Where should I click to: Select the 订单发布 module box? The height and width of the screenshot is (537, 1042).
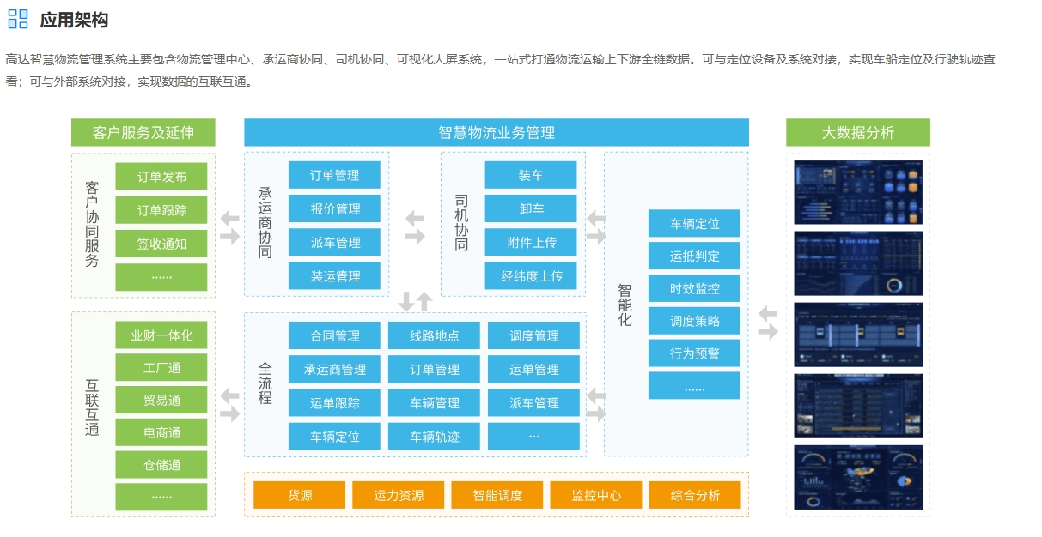point(160,176)
